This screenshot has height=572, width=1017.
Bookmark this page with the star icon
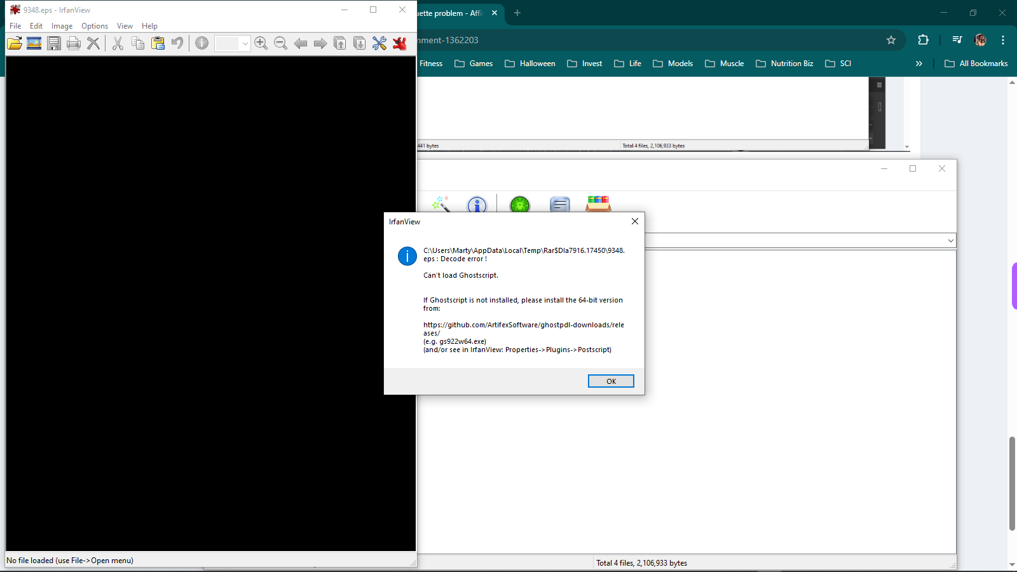[891, 40]
